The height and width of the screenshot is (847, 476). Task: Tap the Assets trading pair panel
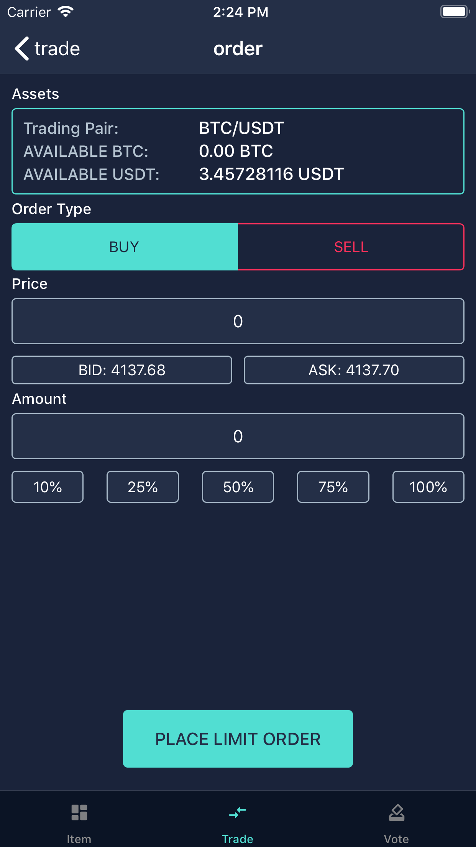238,152
